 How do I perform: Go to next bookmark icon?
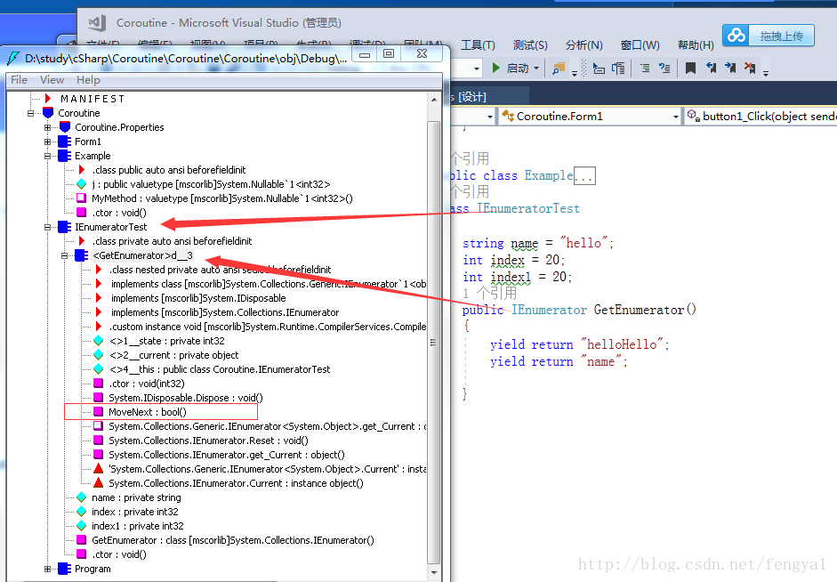pos(730,68)
